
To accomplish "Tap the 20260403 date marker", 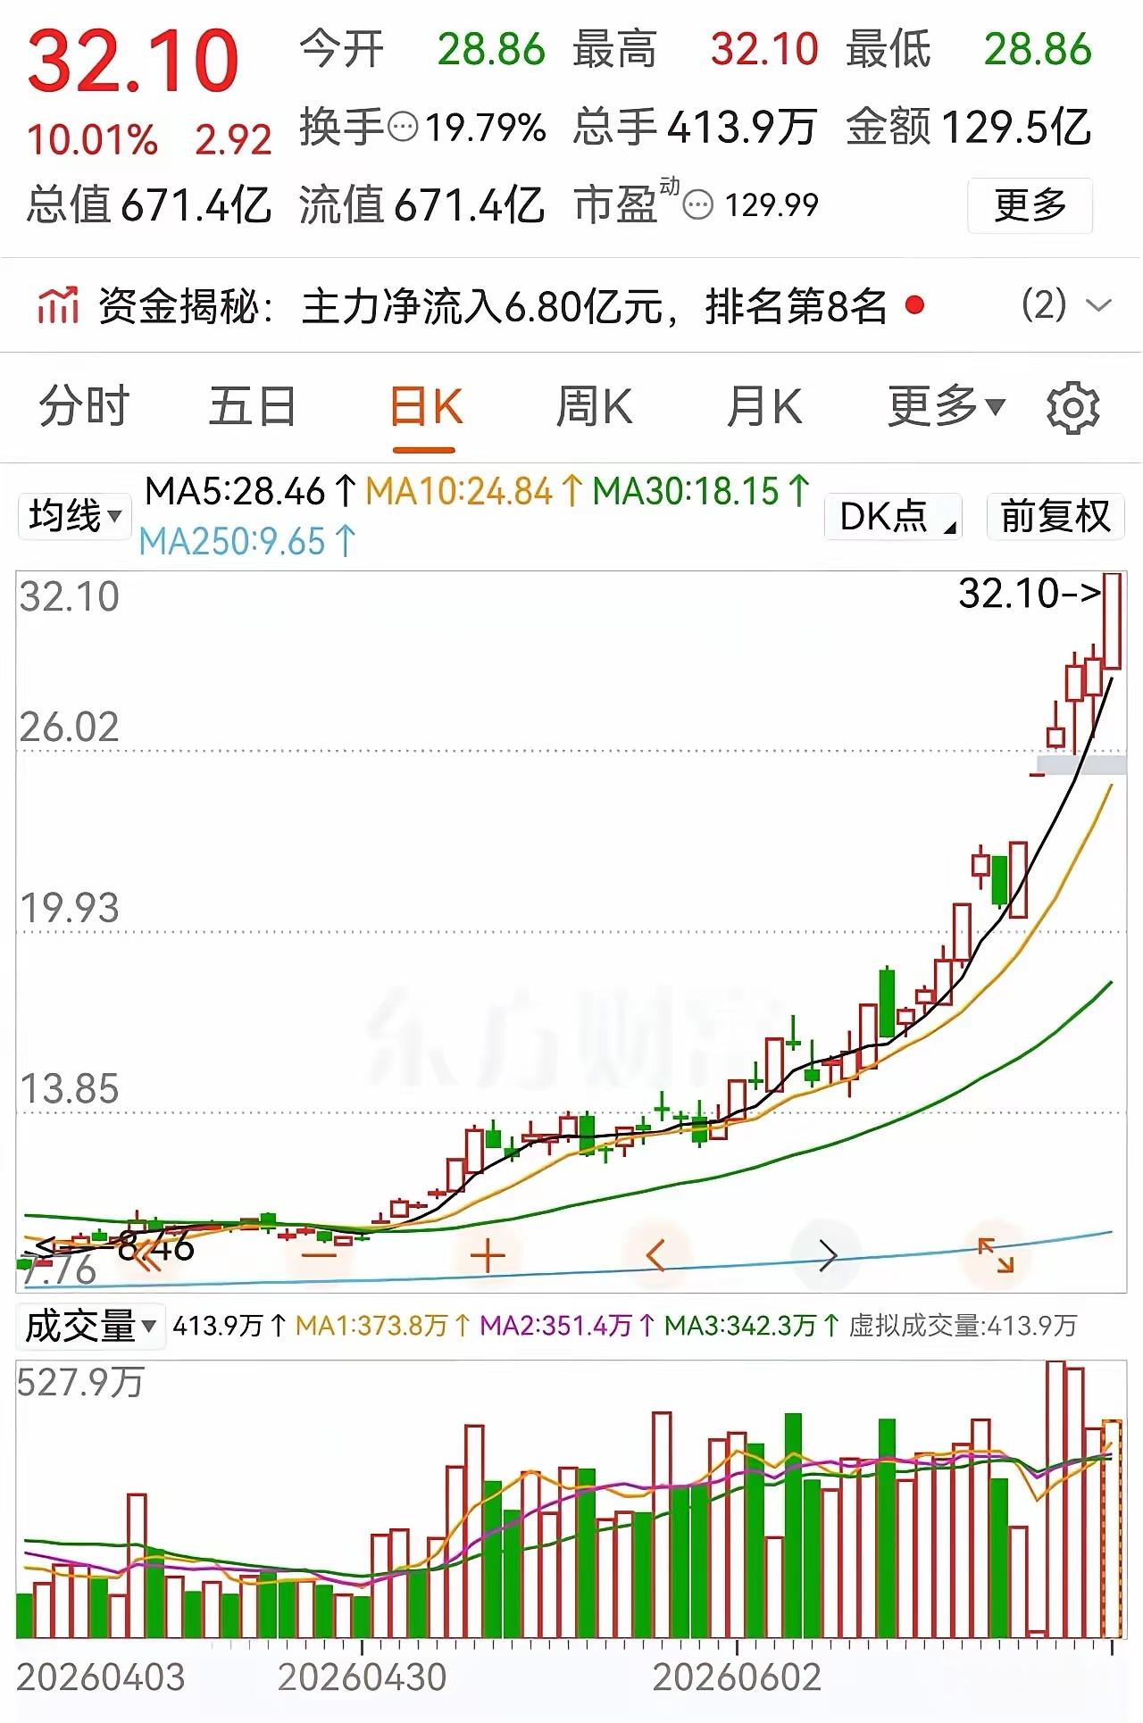I will [x=100, y=1678].
